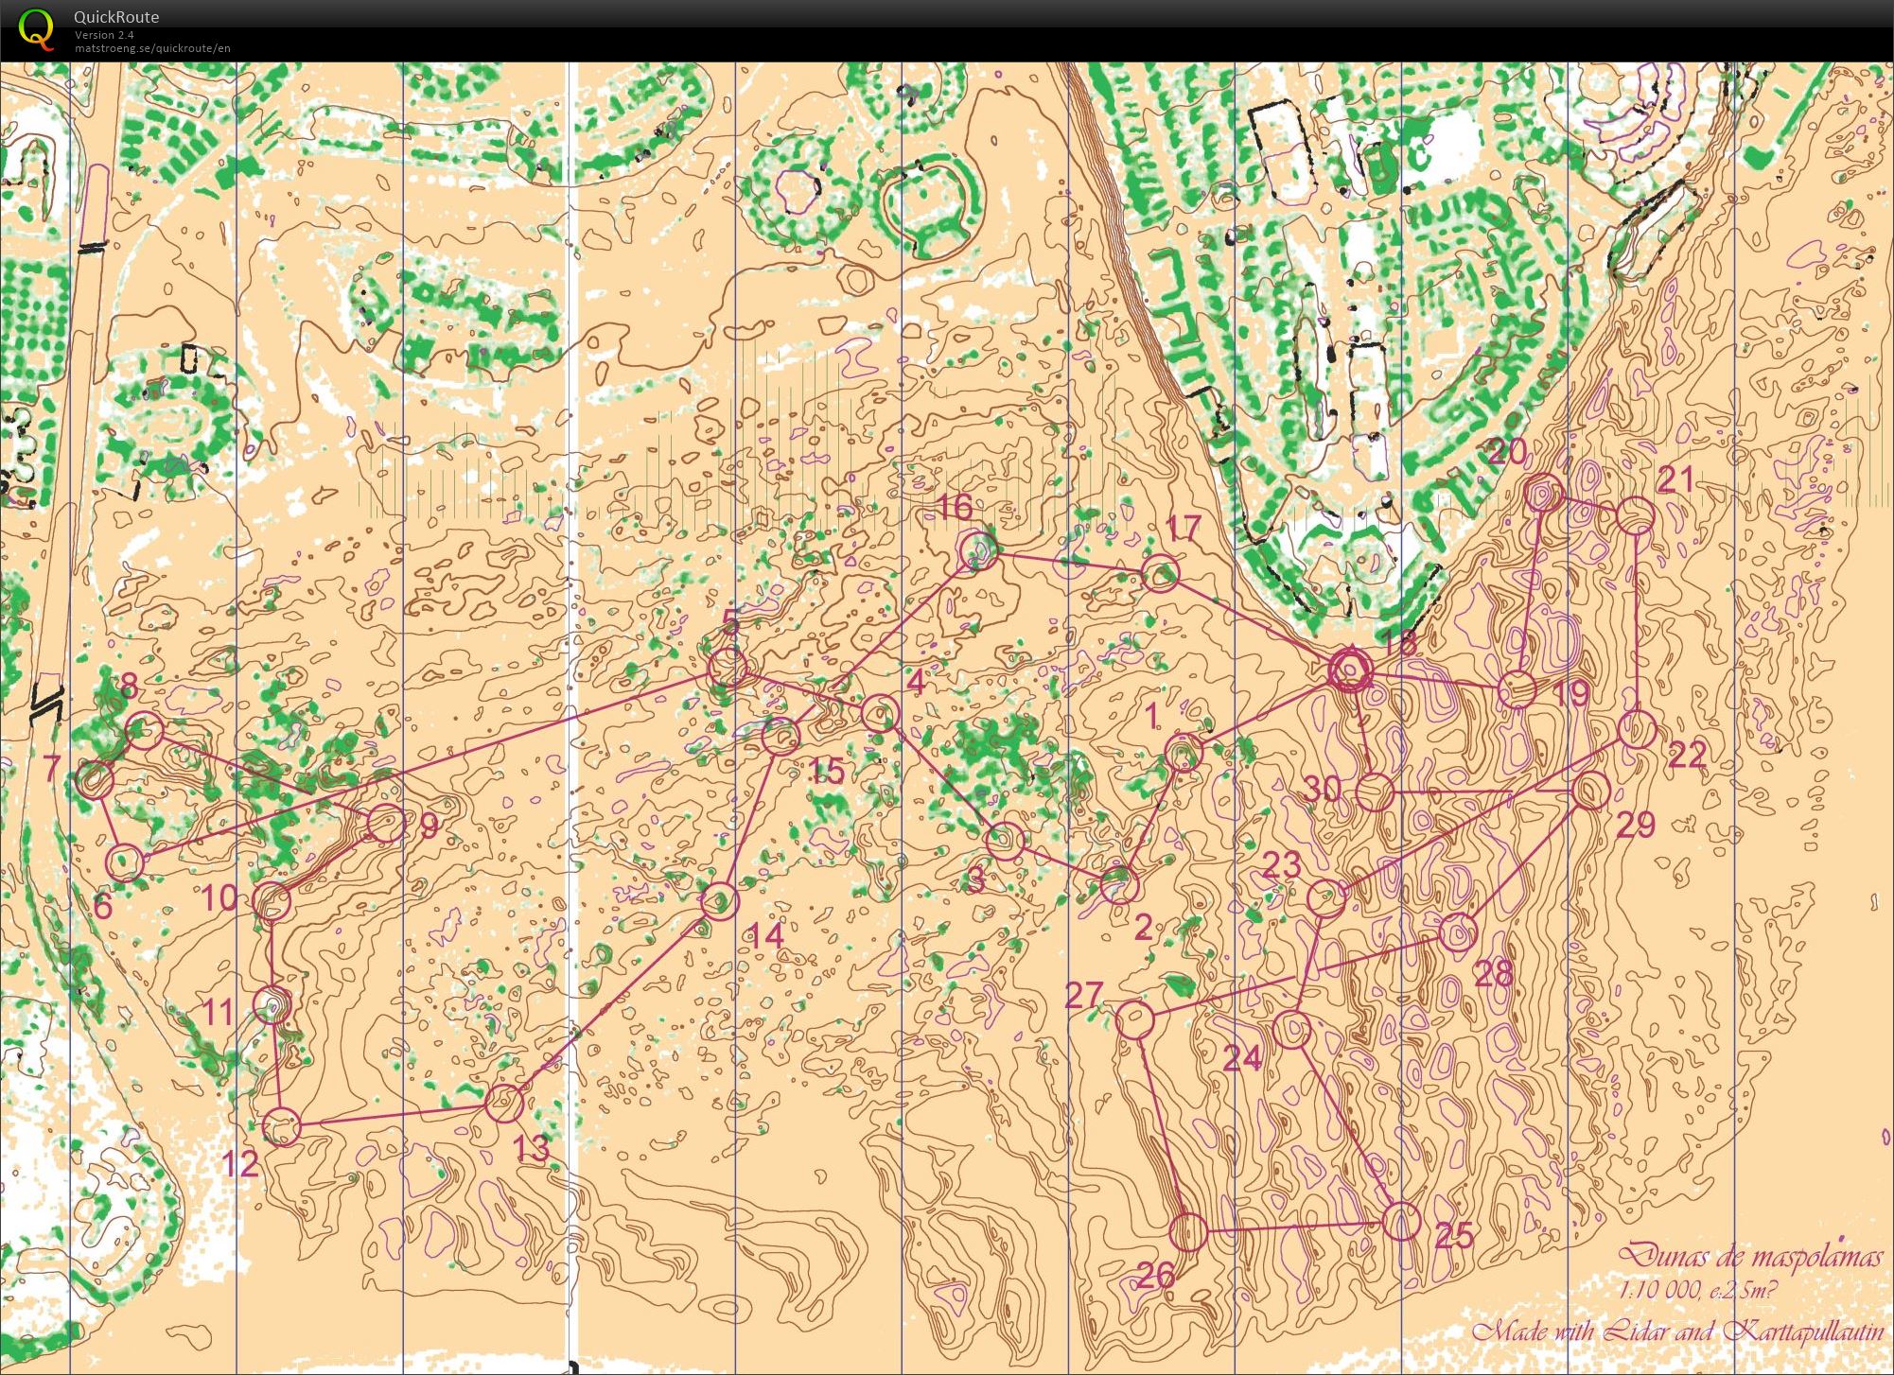This screenshot has height=1375, width=1894.
Task: Select control circle 12 on the course
Action: coord(281,1126)
